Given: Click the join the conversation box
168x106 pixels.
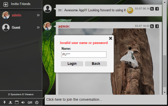Looking at the screenshot, I should [x=105, y=99].
